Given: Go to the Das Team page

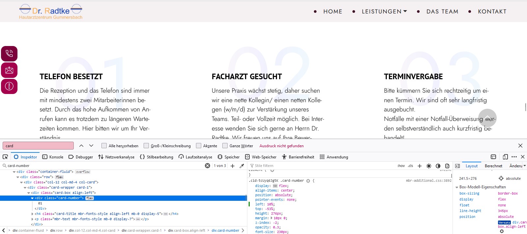Looking at the screenshot, I should [x=442, y=12].
